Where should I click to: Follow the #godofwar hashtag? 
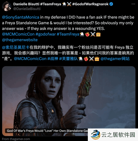[46, 34]
